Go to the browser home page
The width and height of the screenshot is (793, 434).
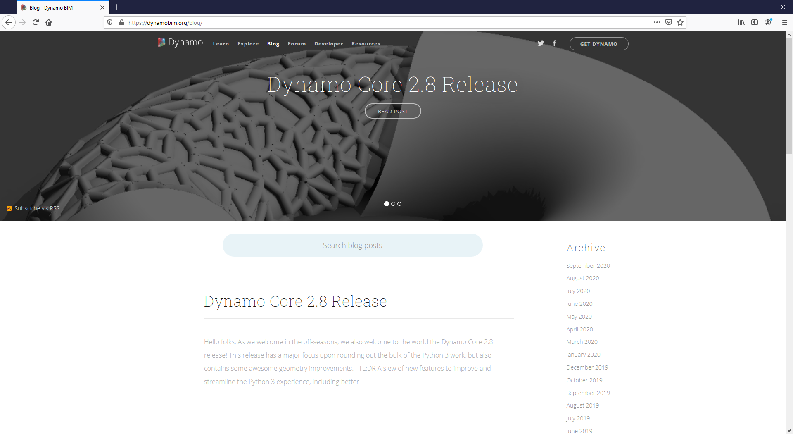49,23
